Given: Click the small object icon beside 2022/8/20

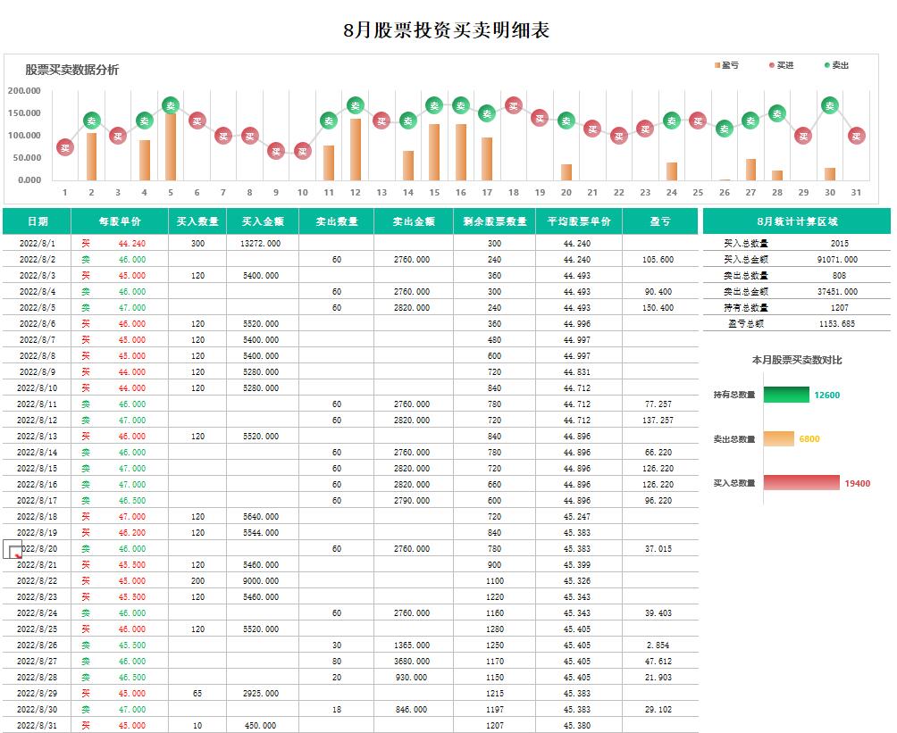Looking at the screenshot, I should [x=13, y=550].
